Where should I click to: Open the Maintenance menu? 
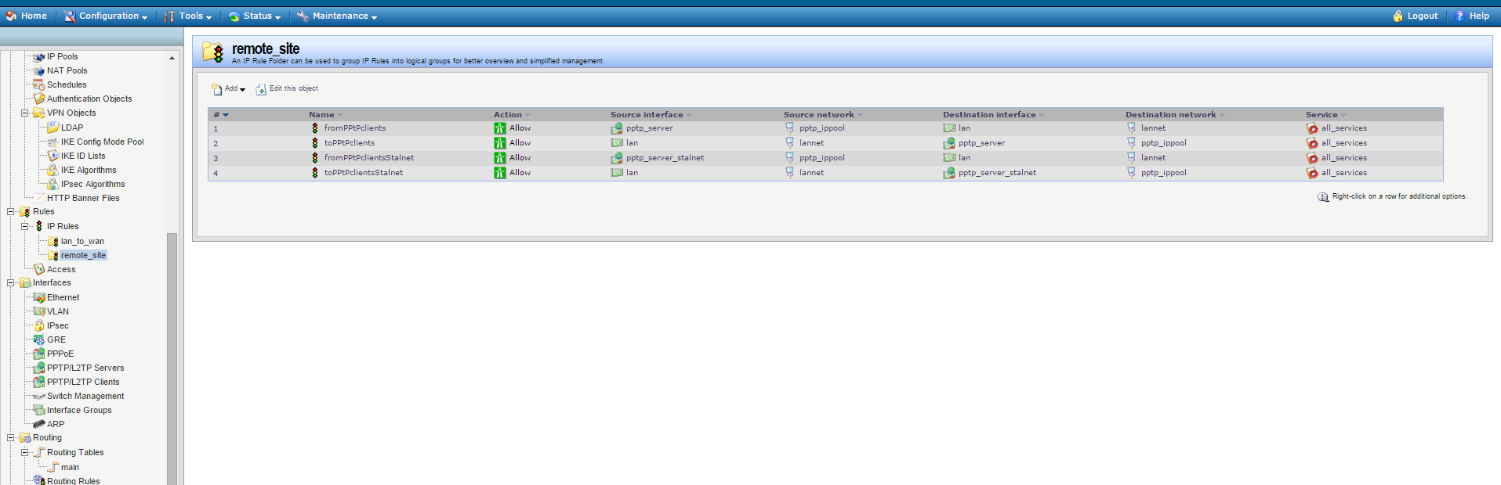coord(337,16)
